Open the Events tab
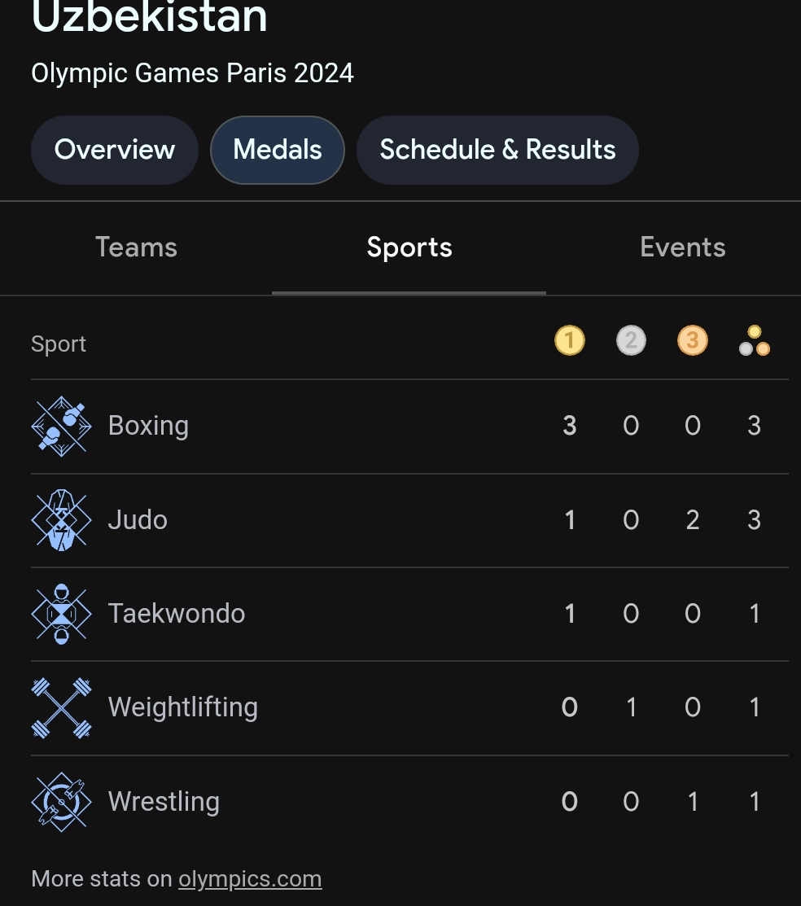The height and width of the screenshot is (906, 801). (682, 247)
